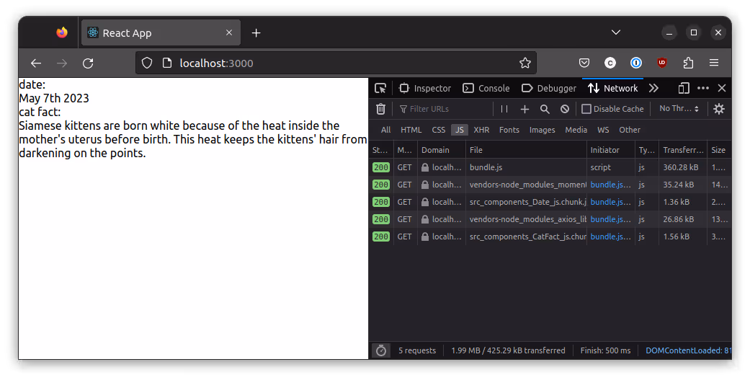The height and width of the screenshot is (380, 750).
Task: Reload the current page
Action: pyautogui.click(x=88, y=63)
